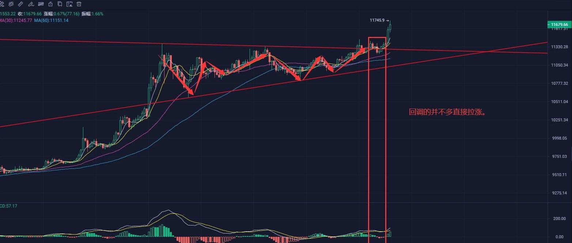Click the round tape-measure tool icon
The height and width of the screenshot is (243, 572).
pyautogui.click(x=11, y=4)
